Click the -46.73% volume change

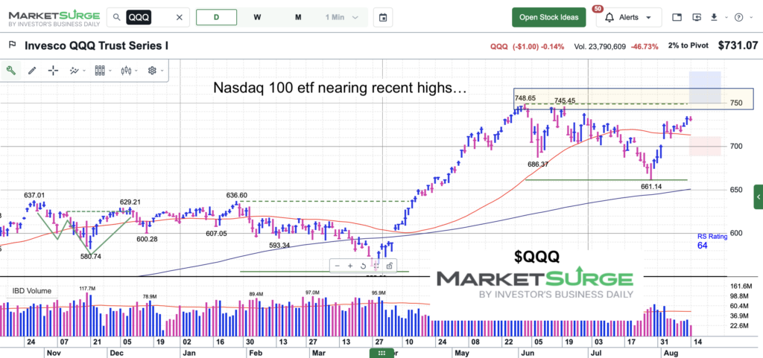(x=645, y=47)
